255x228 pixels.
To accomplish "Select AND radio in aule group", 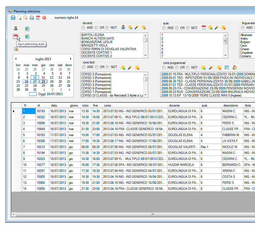I will [x=164, y=28].
